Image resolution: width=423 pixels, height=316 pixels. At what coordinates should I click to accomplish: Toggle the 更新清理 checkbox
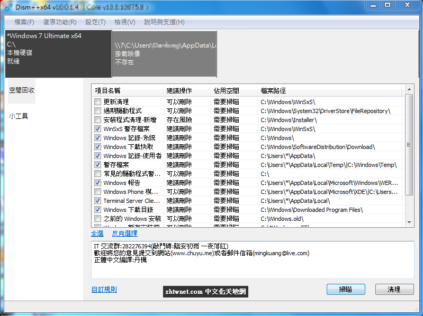97,102
